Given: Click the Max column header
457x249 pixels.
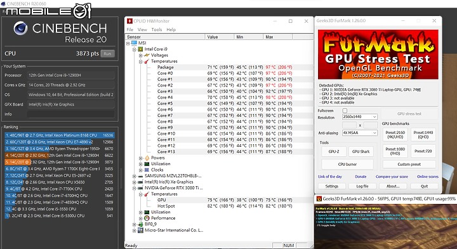Looking at the screenshot, I should pos(277,37).
